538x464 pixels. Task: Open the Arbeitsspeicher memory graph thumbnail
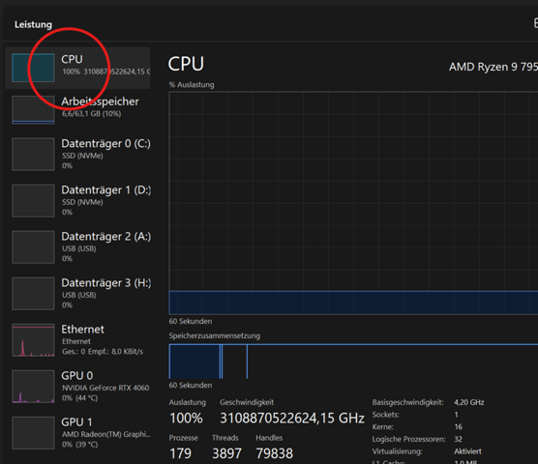pos(33,109)
